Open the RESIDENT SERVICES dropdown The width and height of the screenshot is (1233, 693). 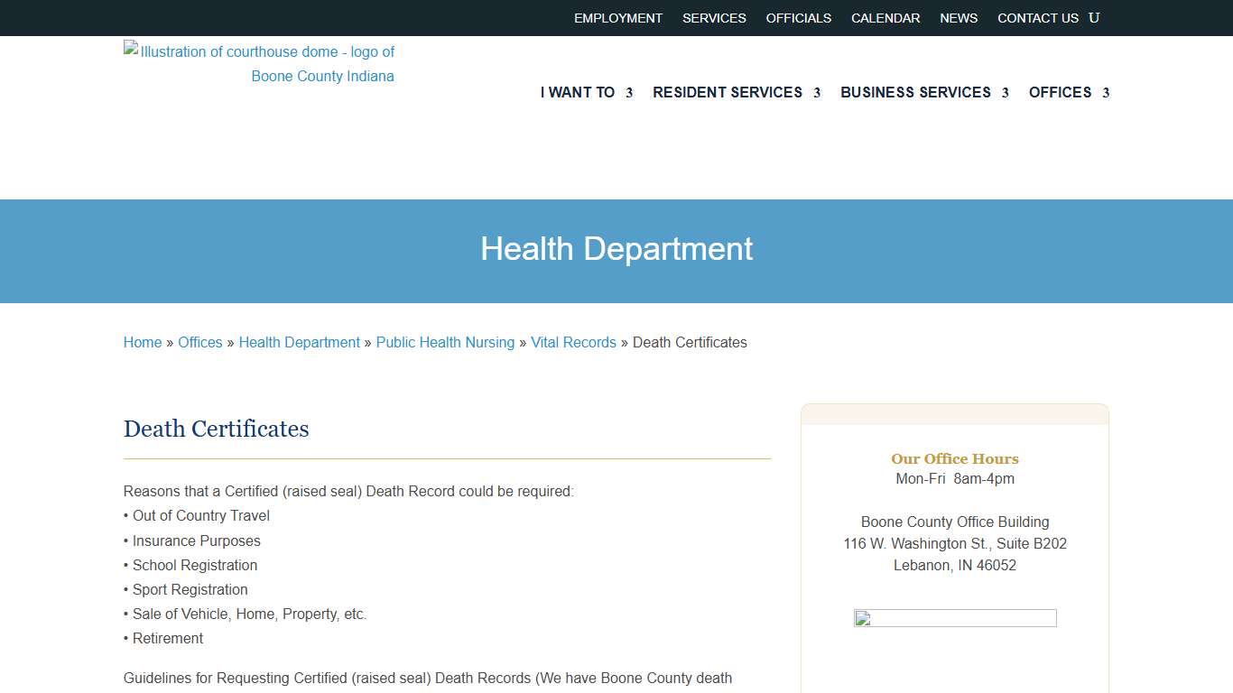point(727,92)
